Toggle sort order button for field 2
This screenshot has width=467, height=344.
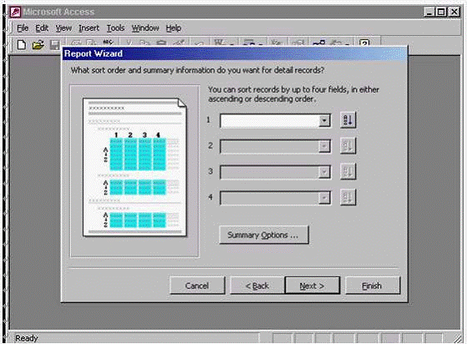click(348, 146)
